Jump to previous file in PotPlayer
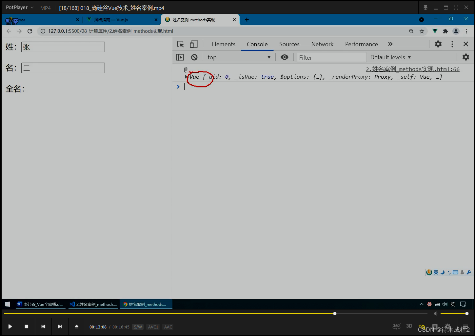This screenshot has height=336, width=475. coord(43,326)
